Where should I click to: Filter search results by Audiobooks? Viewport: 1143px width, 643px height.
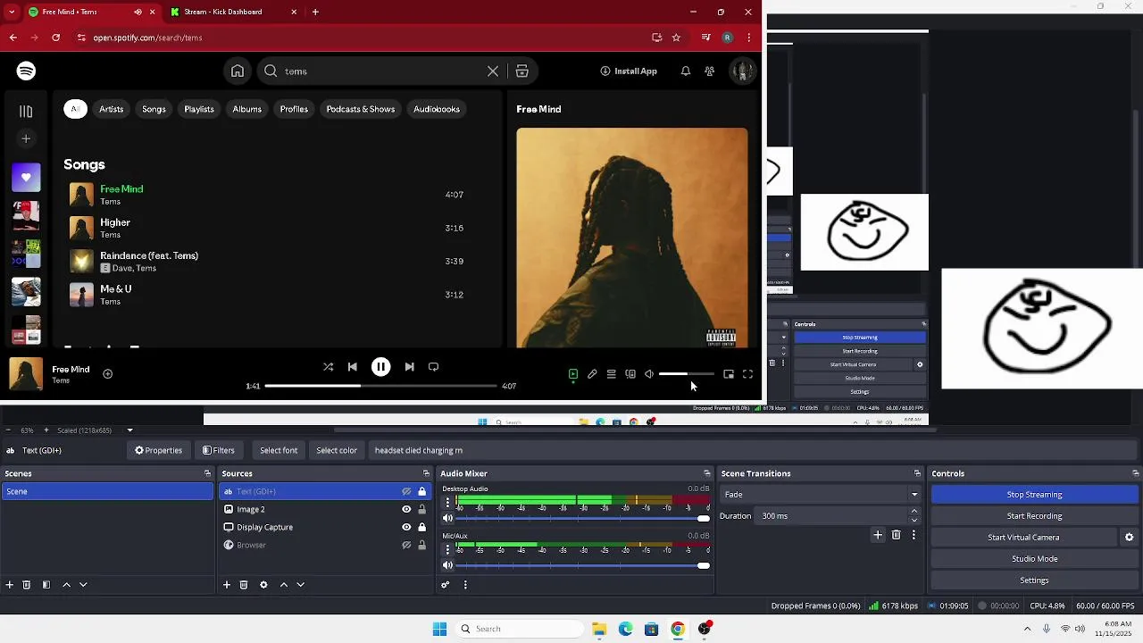437,109
